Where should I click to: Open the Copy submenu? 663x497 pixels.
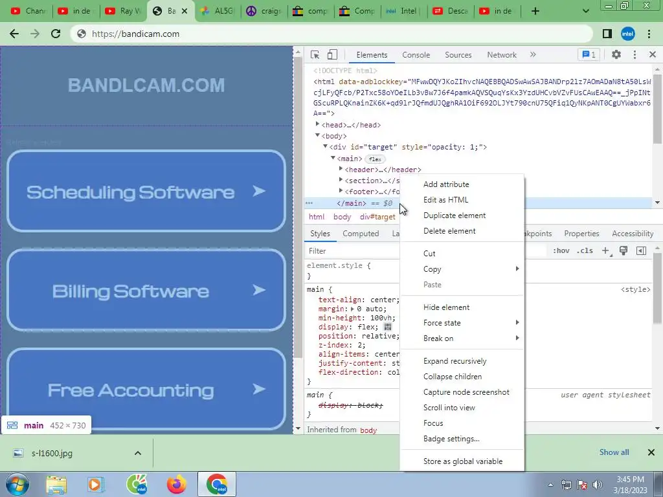click(462, 269)
